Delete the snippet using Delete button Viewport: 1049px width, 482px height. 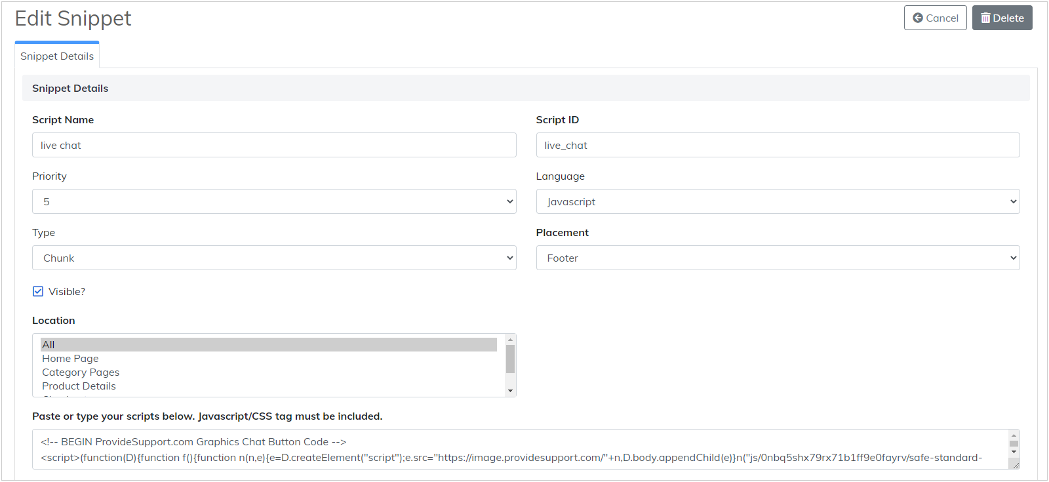coord(1002,18)
